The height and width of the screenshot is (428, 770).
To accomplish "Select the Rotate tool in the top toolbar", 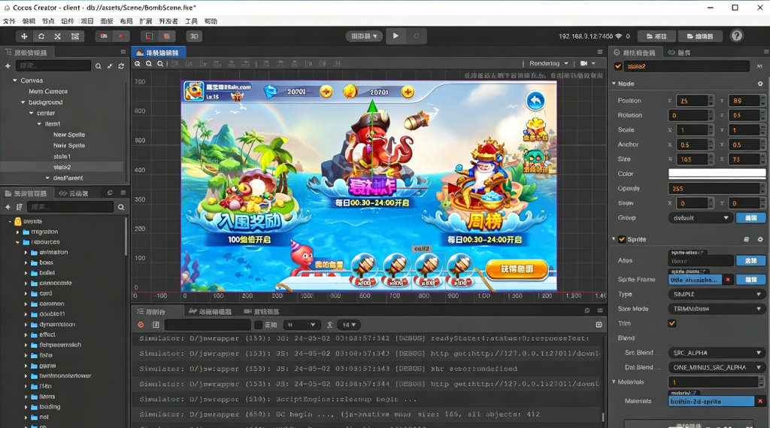I will click(41, 36).
